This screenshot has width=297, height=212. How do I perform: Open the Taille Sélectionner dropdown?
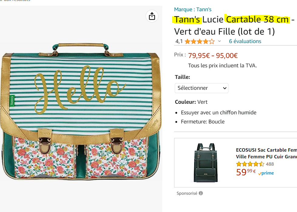click(x=201, y=88)
